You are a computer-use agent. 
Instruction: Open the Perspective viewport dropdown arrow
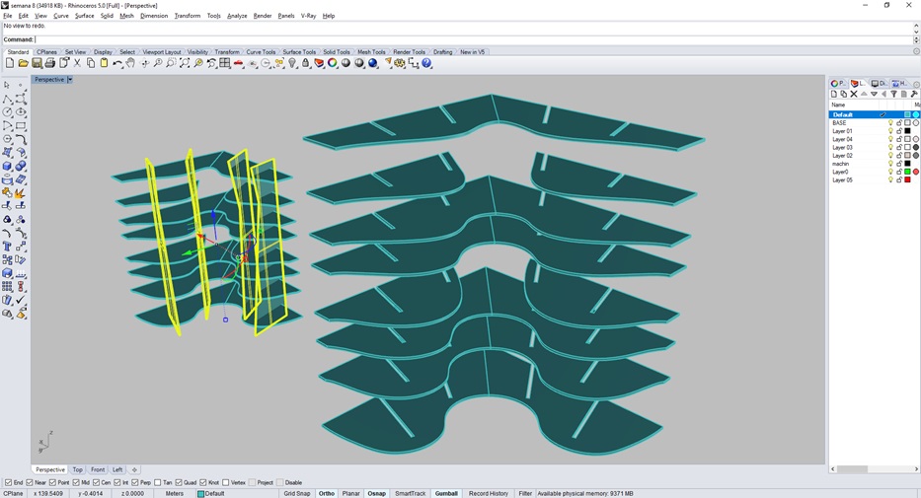(x=70, y=79)
